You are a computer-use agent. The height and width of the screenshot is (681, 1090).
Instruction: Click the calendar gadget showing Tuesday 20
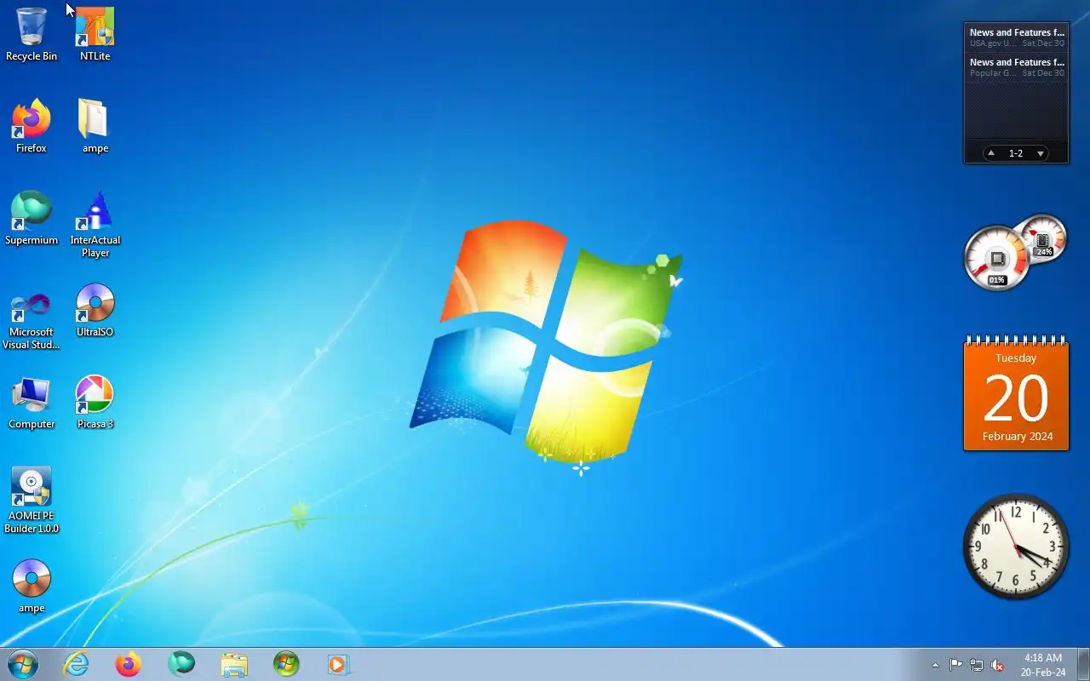pyautogui.click(x=1016, y=392)
